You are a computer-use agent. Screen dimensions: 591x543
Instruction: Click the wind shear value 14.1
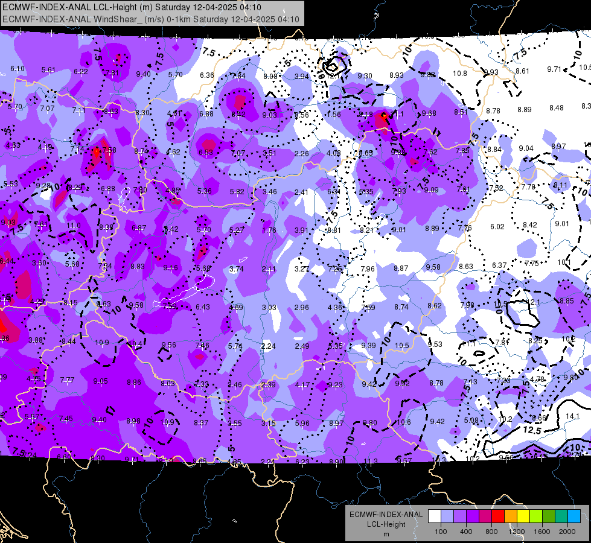click(x=572, y=416)
